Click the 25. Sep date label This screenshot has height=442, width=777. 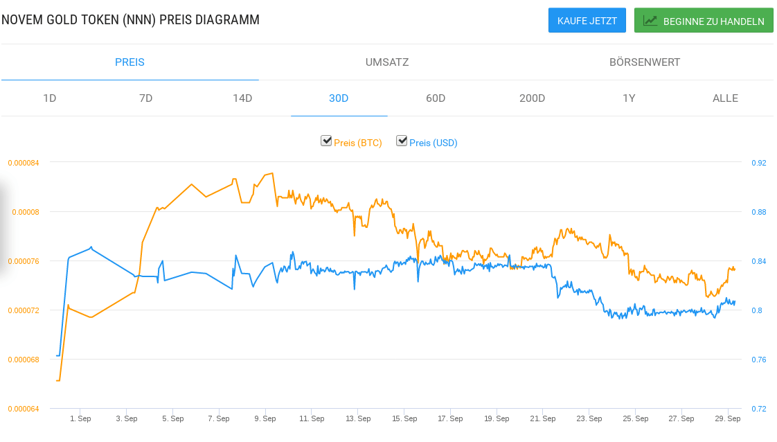click(635, 418)
